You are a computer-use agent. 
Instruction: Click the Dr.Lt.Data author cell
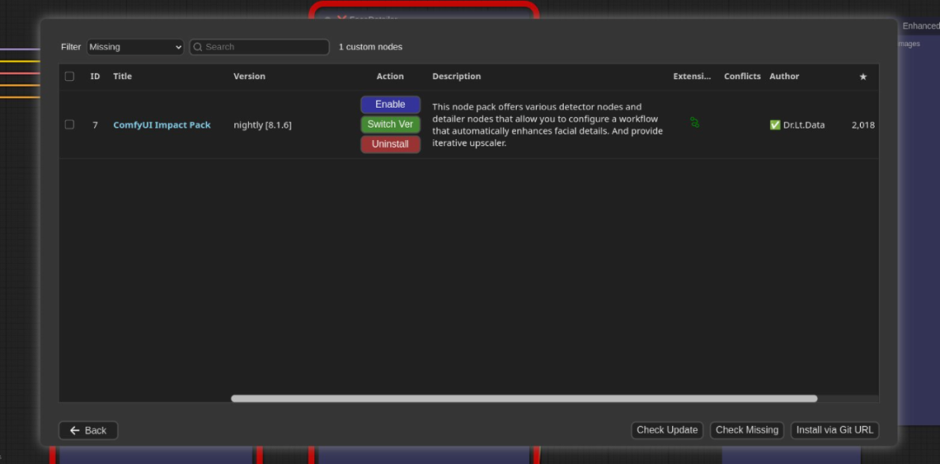coord(797,125)
